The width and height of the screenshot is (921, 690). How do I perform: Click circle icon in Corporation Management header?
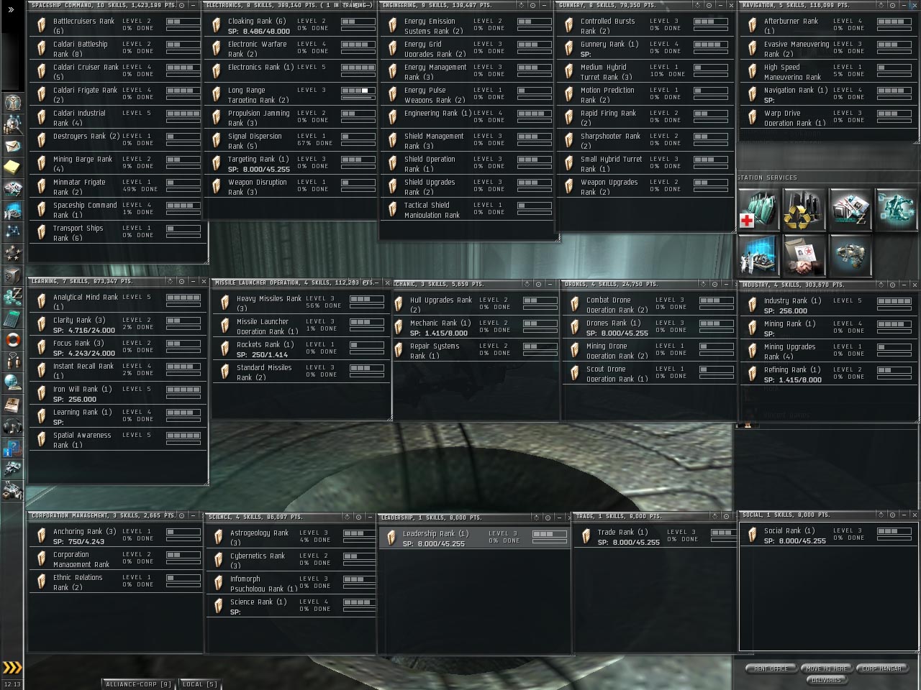[x=181, y=515]
